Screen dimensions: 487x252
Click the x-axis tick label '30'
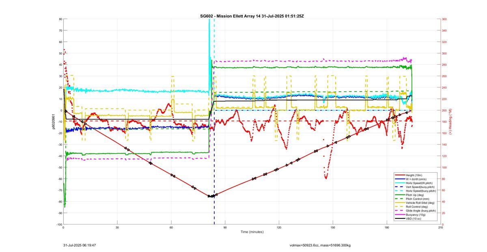pos(117,228)
